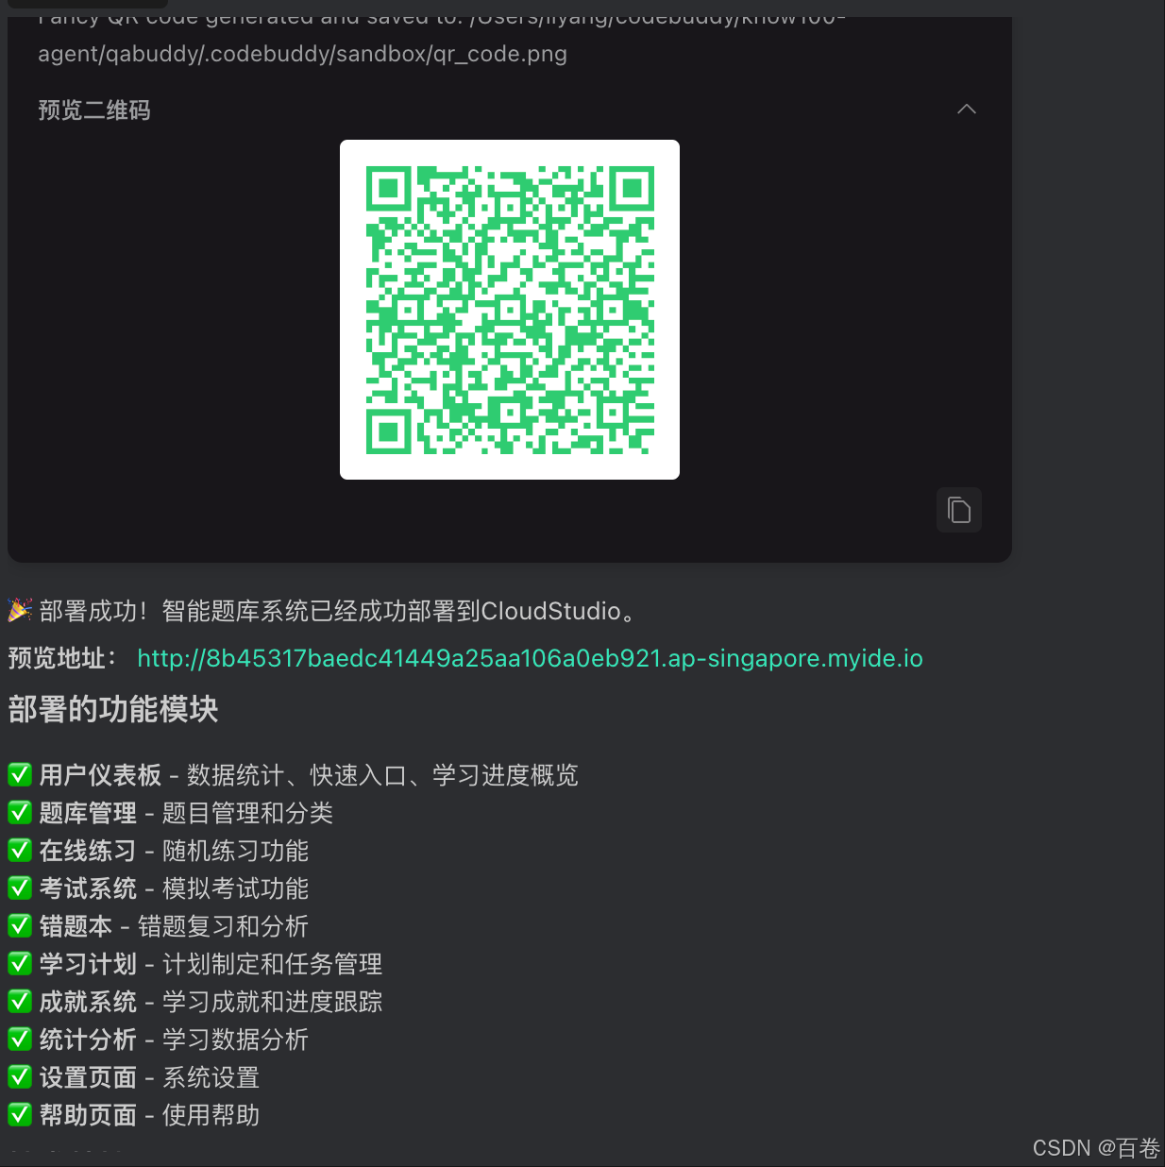This screenshot has height=1167, width=1165.
Task: Open the CloudStudio preview URL link
Action: [530, 658]
